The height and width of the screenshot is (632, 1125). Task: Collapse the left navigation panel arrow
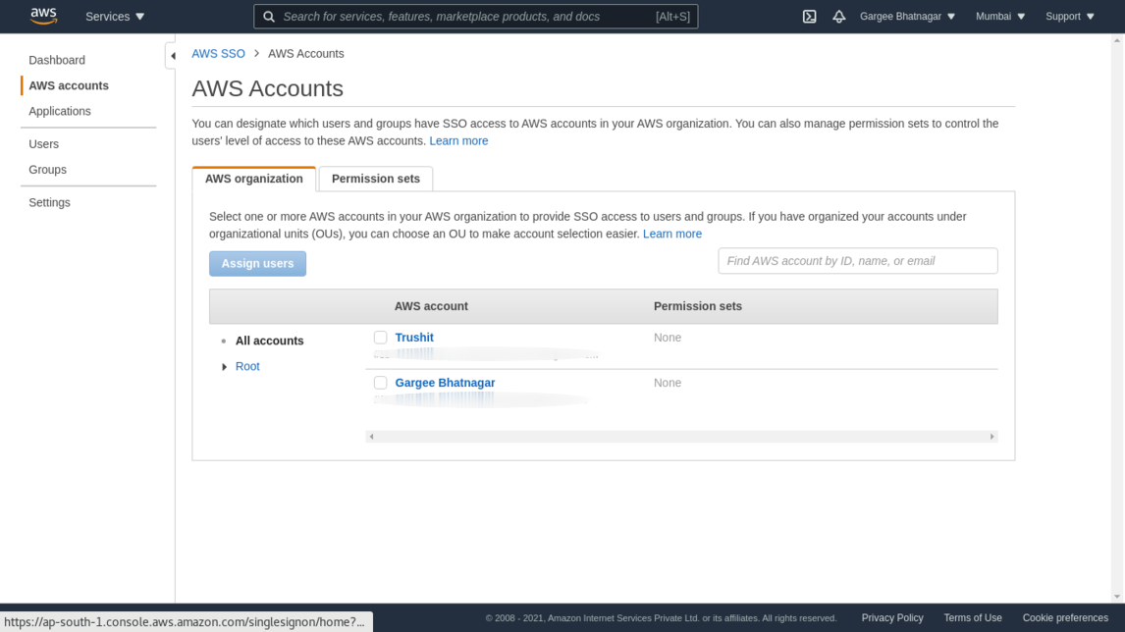point(173,56)
